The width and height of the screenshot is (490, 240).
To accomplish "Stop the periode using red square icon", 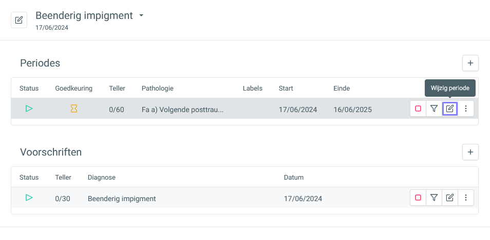I will click(x=418, y=108).
